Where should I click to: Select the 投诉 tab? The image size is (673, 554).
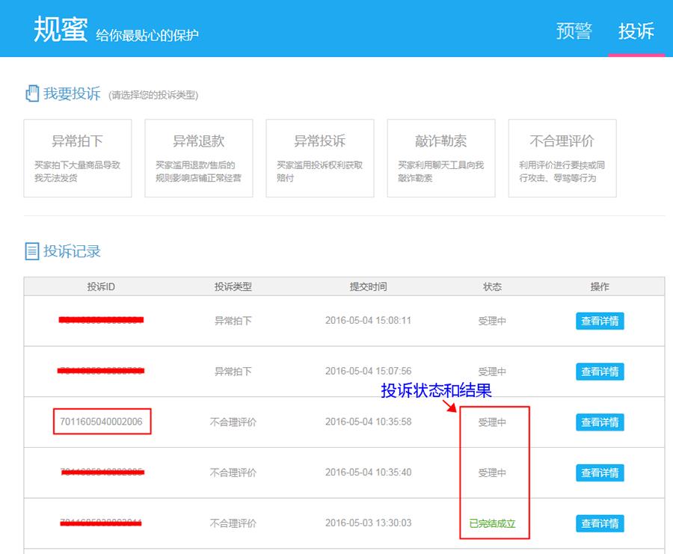click(636, 31)
